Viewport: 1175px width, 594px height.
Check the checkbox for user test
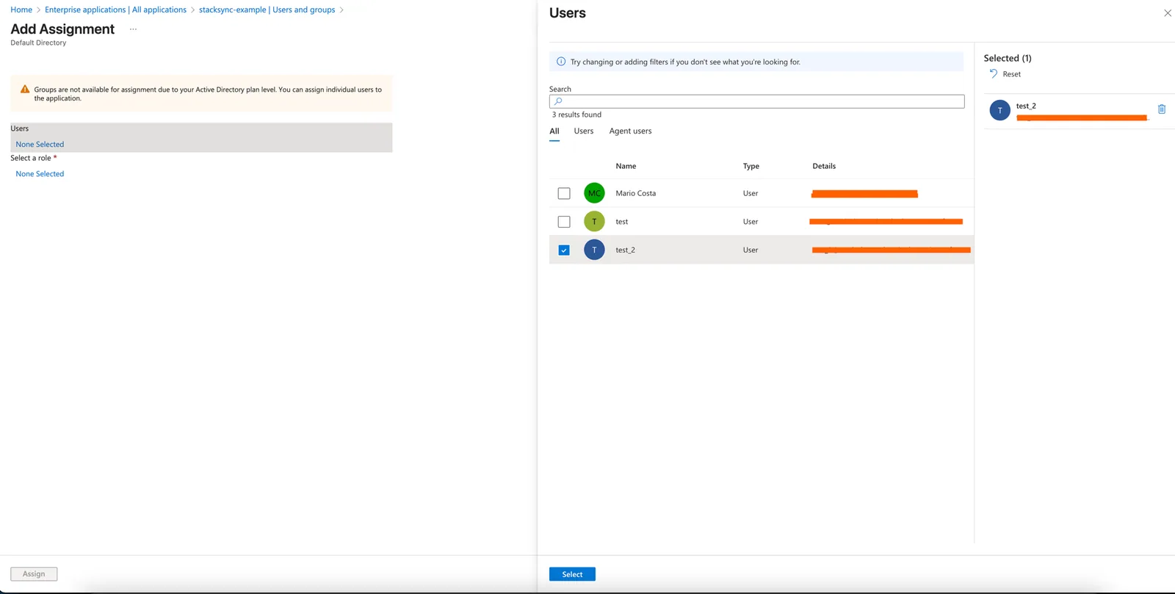click(564, 222)
